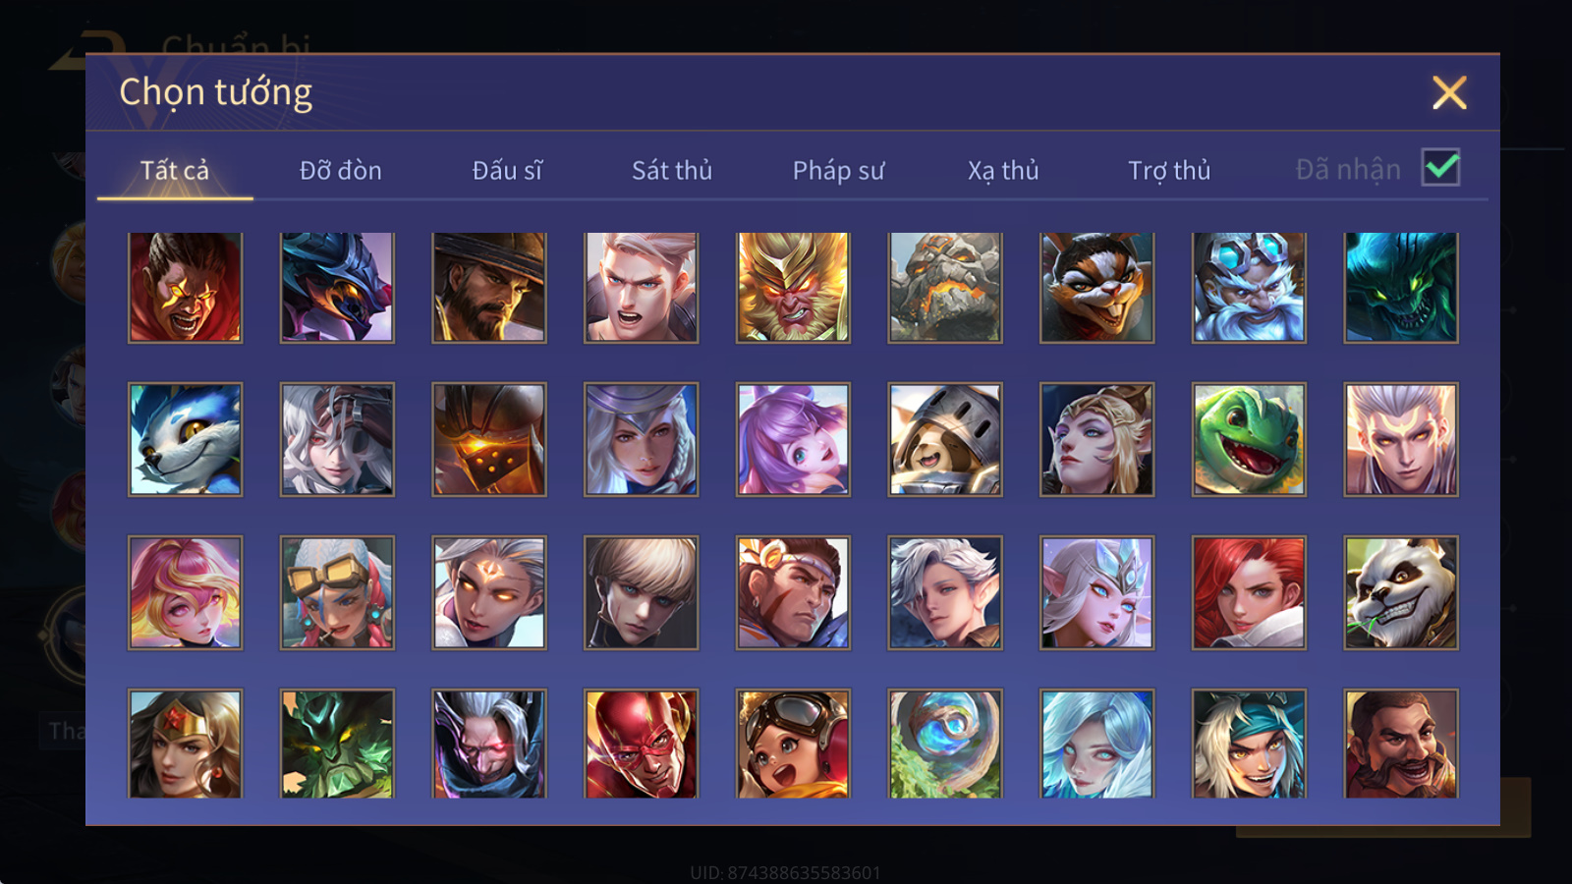The height and width of the screenshot is (884, 1572).
Task: Switch to the Xạ thủ tab
Action: (x=1003, y=170)
